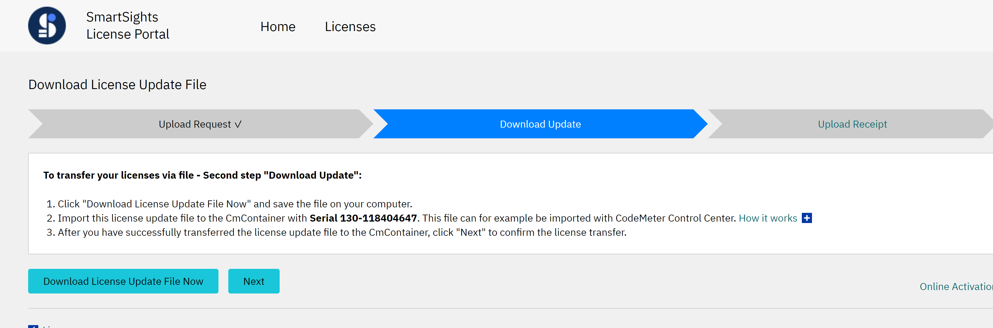Viewport: 993px width, 328px height.
Task: Click the Download License Update File heading
Action: [x=117, y=84]
